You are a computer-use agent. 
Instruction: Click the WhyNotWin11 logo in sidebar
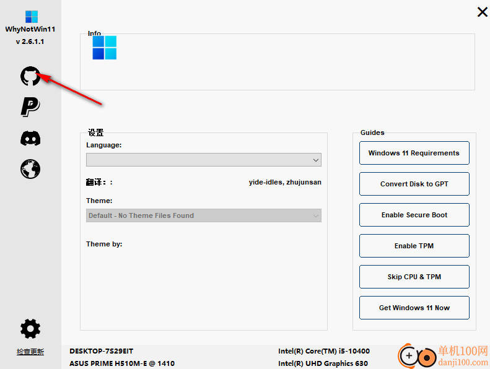31,17
